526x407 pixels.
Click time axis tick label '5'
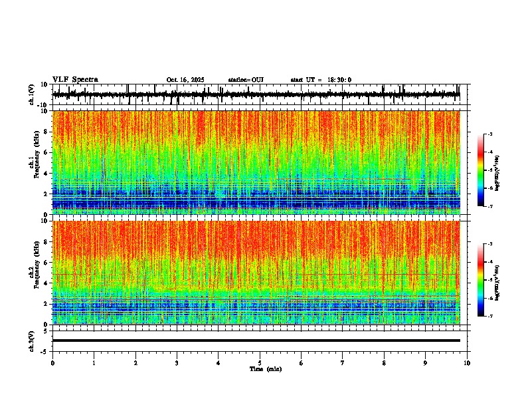(260, 363)
